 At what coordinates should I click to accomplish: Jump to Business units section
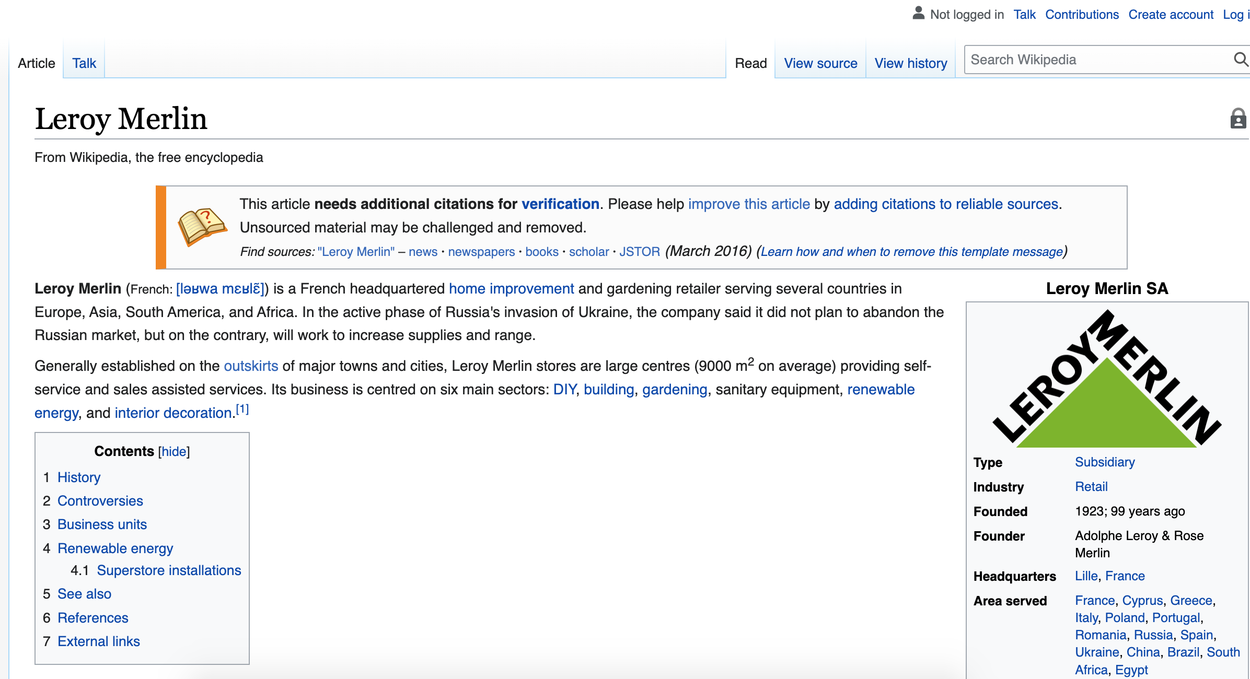[102, 524]
